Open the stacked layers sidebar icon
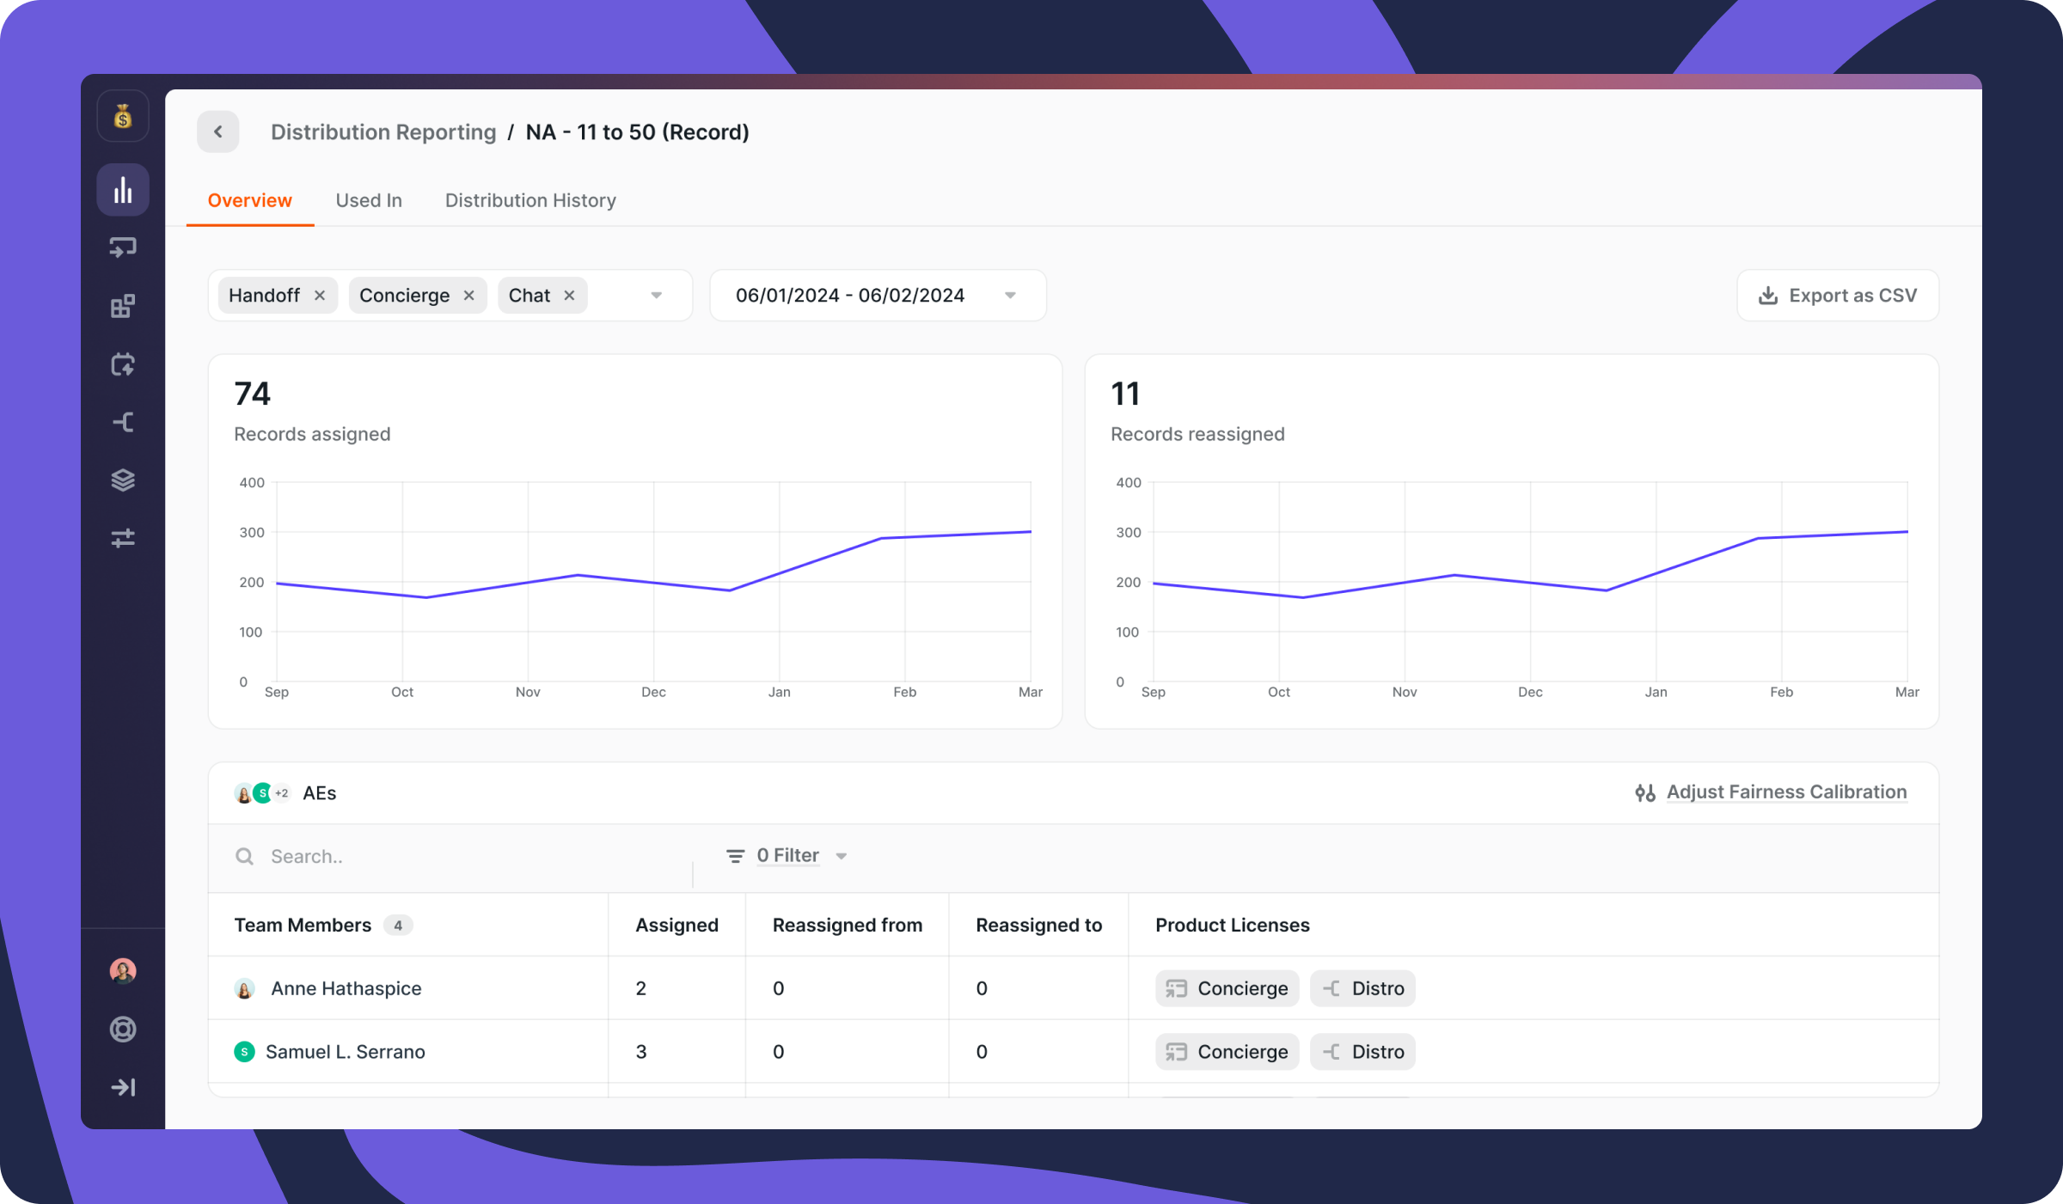This screenshot has height=1204, width=2063. click(x=123, y=480)
